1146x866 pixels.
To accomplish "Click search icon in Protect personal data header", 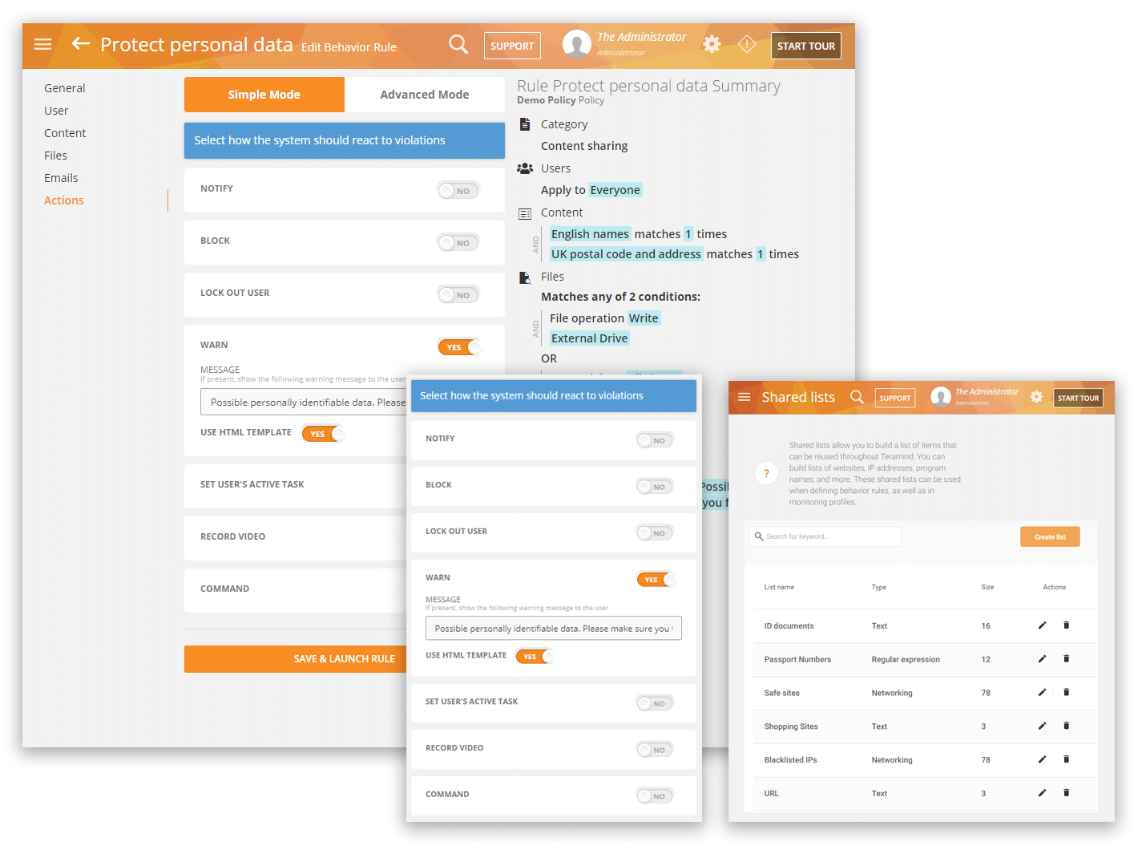I will (x=458, y=44).
